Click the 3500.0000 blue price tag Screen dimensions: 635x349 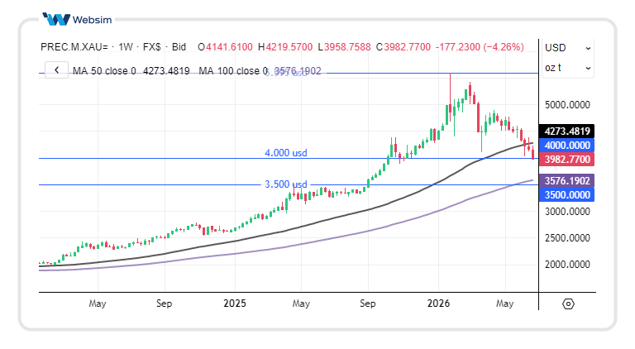click(x=566, y=194)
